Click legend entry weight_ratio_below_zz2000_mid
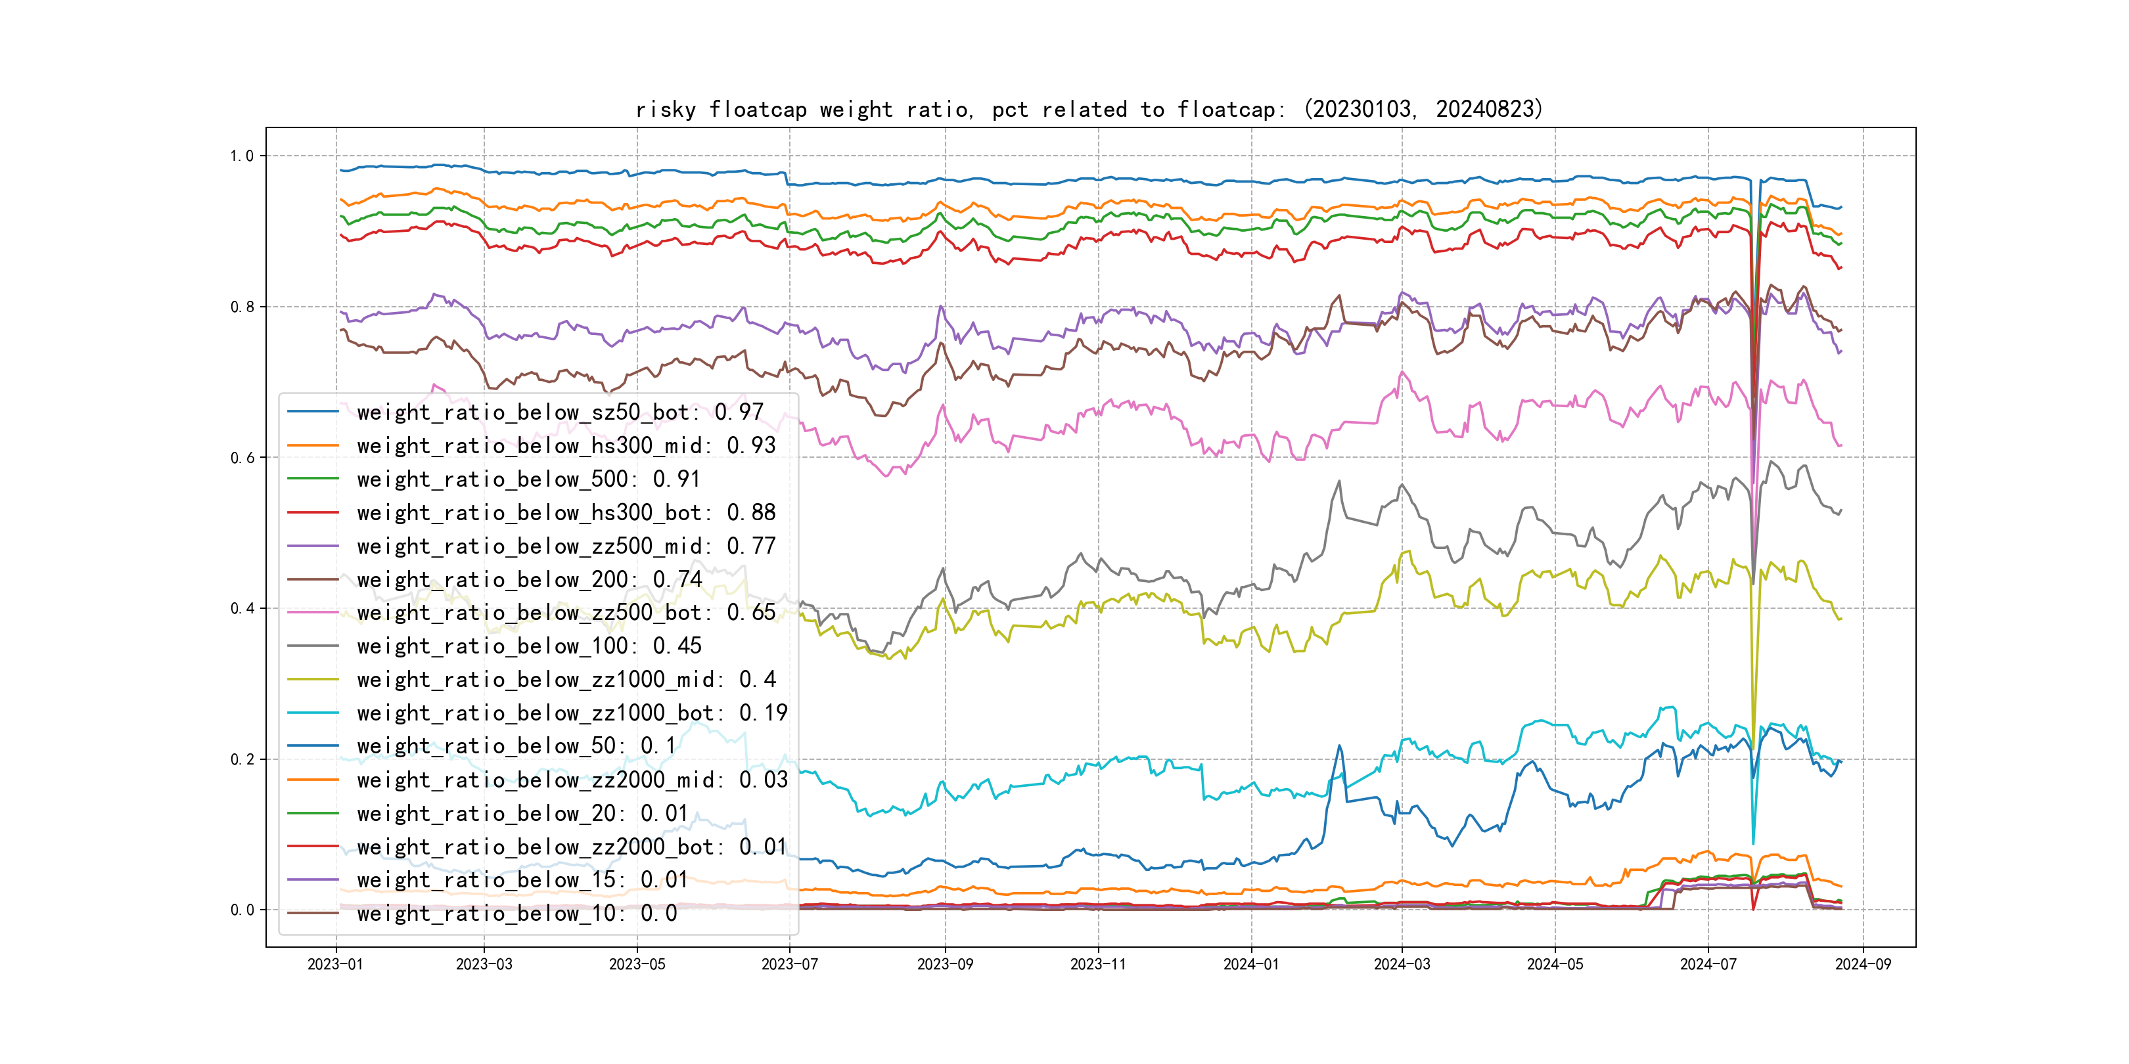 (x=572, y=780)
